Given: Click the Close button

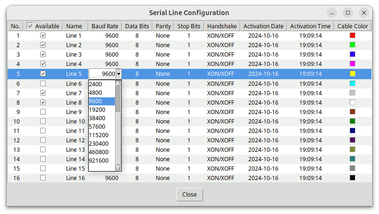Looking at the screenshot, I should pos(189,195).
